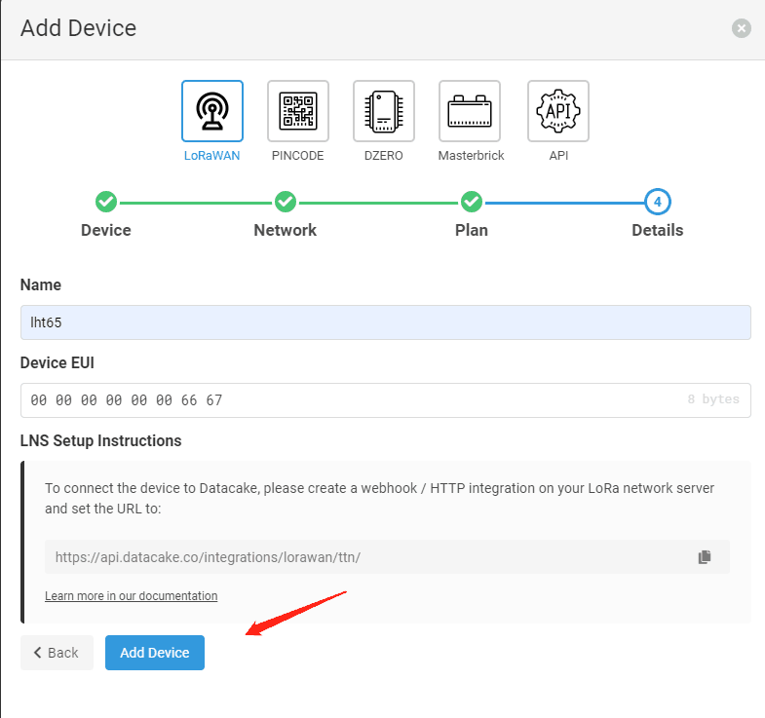The width and height of the screenshot is (765, 718).
Task: Return to the Plan step checkmark
Action: point(472,202)
